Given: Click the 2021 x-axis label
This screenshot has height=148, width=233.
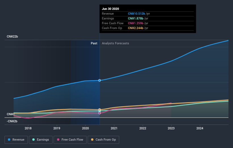Looking at the screenshot, I should 114,128.
